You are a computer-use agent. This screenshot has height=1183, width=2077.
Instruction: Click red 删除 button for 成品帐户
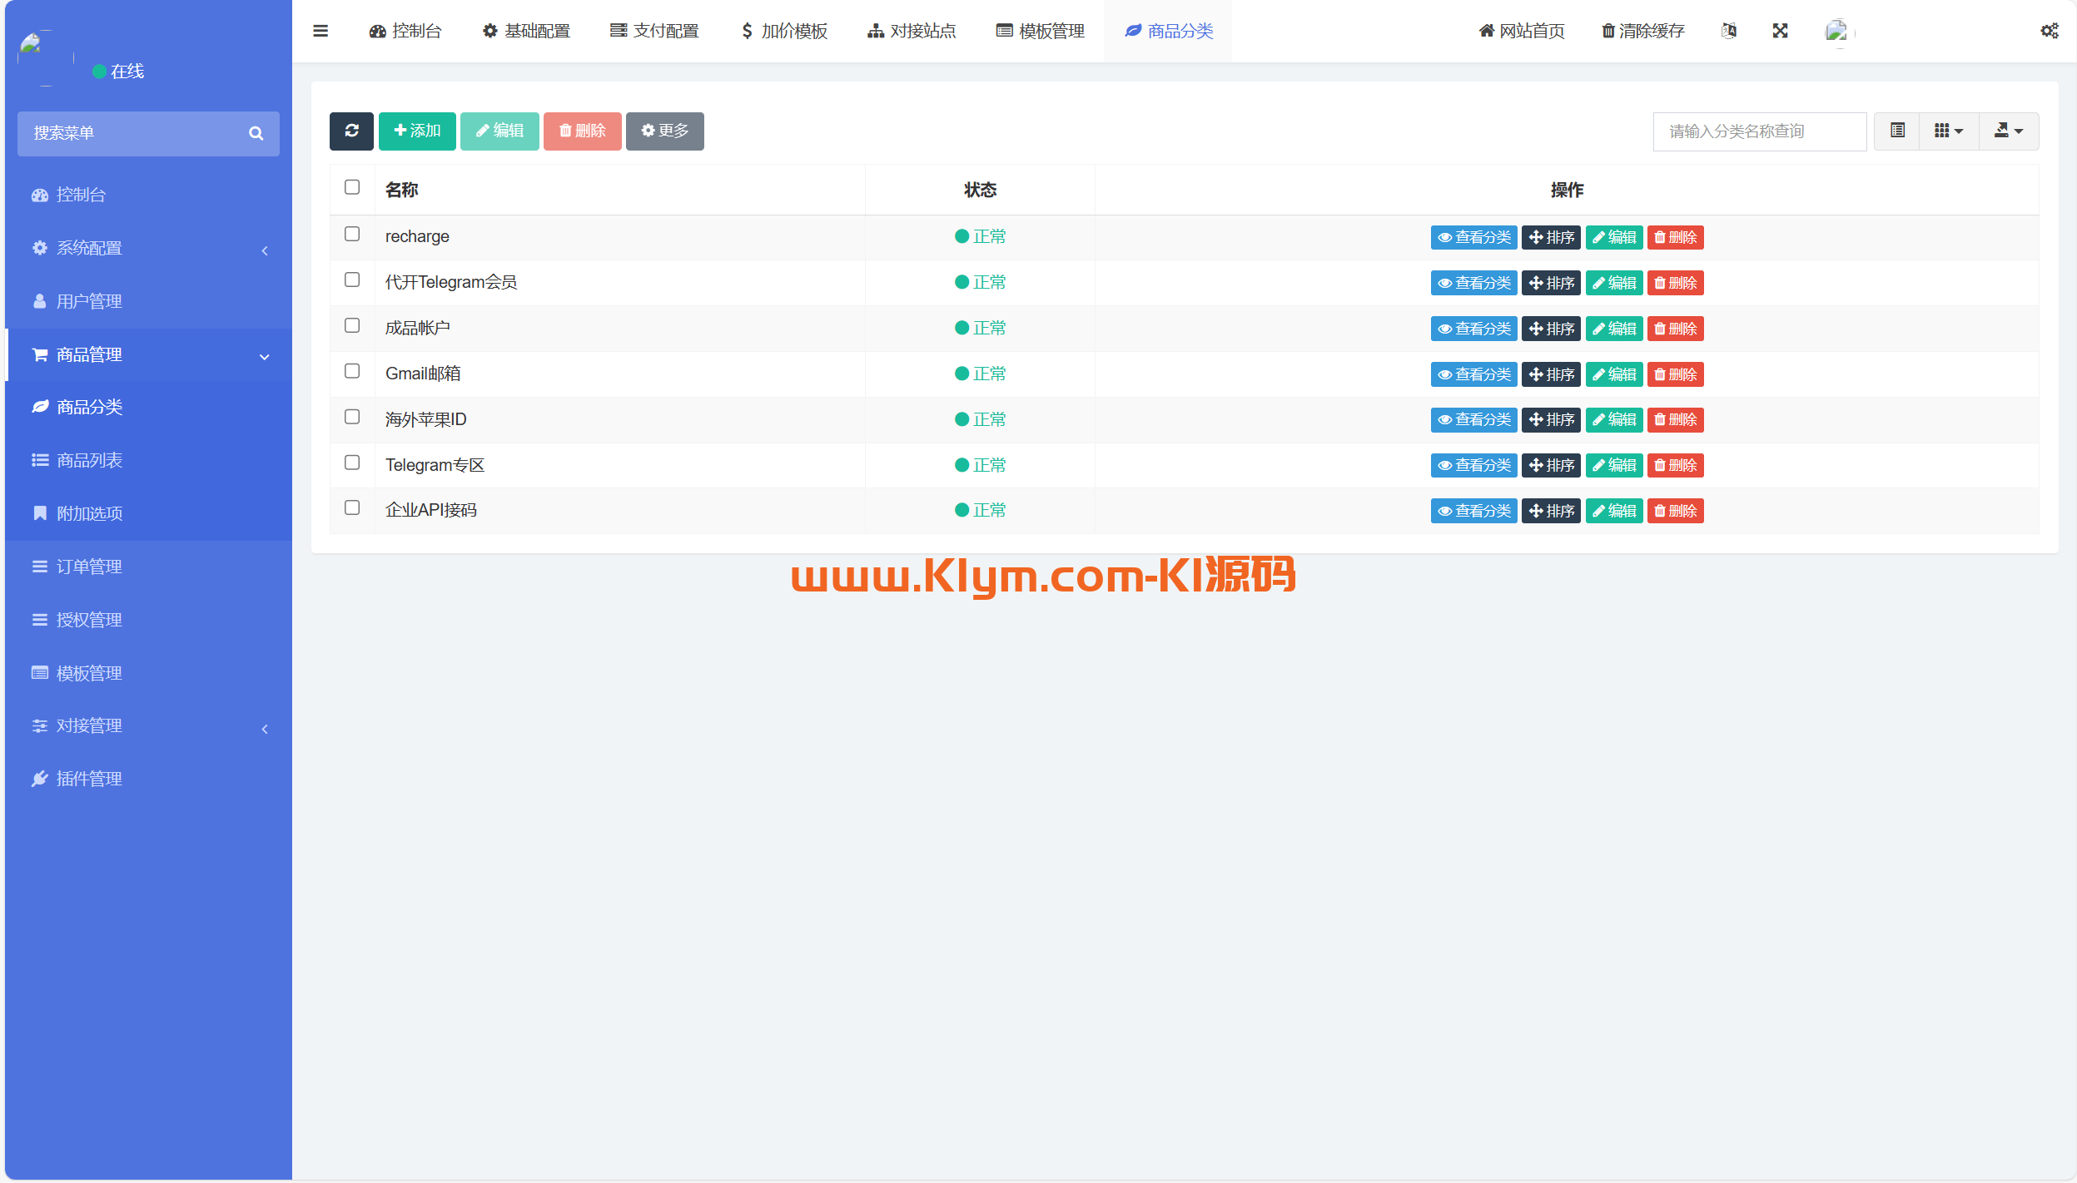coord(1675,329)
